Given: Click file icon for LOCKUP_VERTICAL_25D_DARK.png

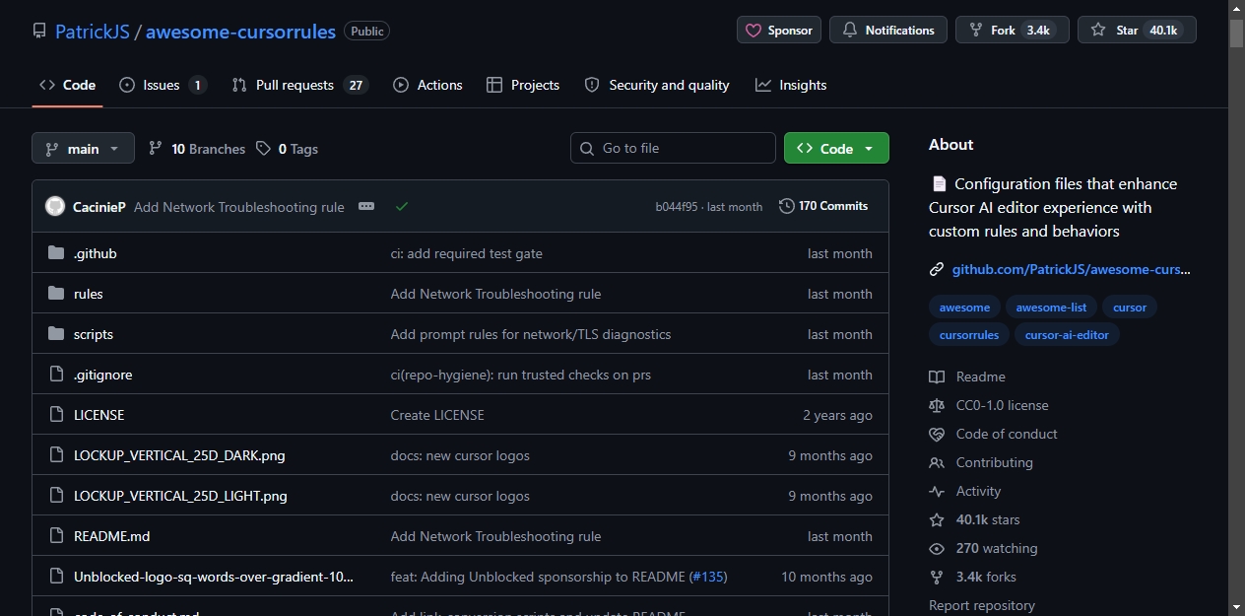Looking at the screenshot, I should [x=56, y=455].
